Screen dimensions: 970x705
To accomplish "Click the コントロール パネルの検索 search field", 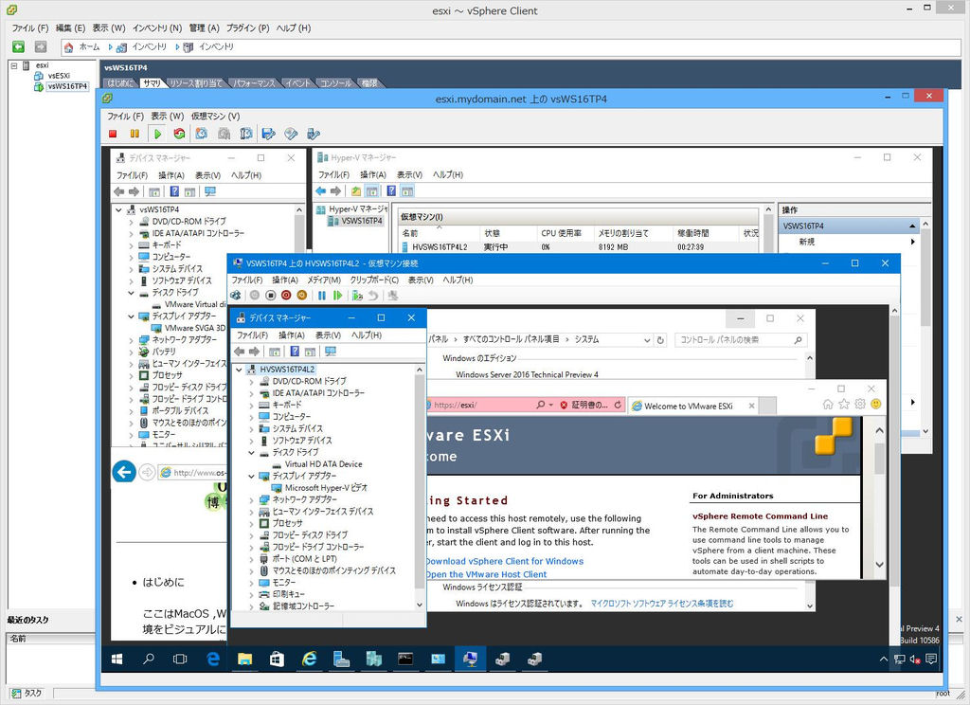I will pos(741,340).
